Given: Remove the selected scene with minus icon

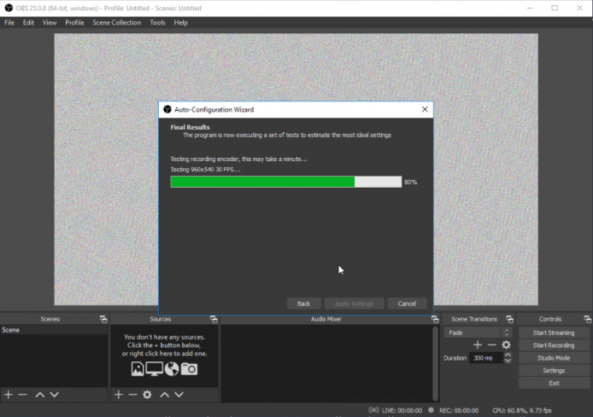Looking at the screenshot, I should 23,395.
